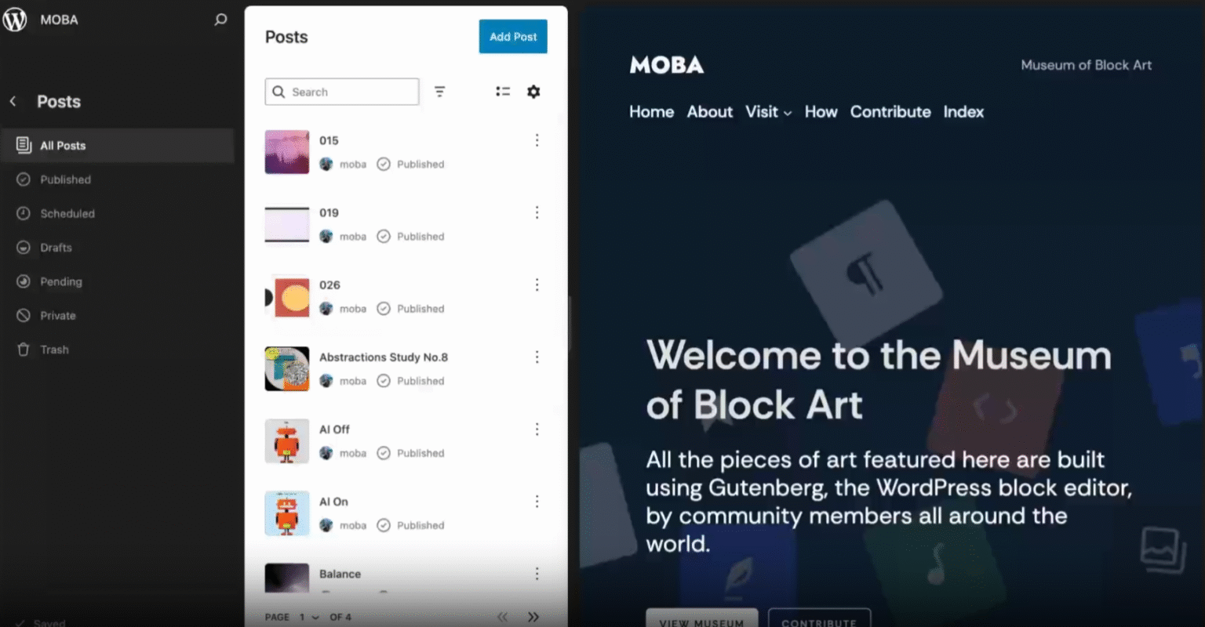Open the About link in preview navigation
Image resolution: width=1205 pixels, height=627 pixels.
pos(710,112)
